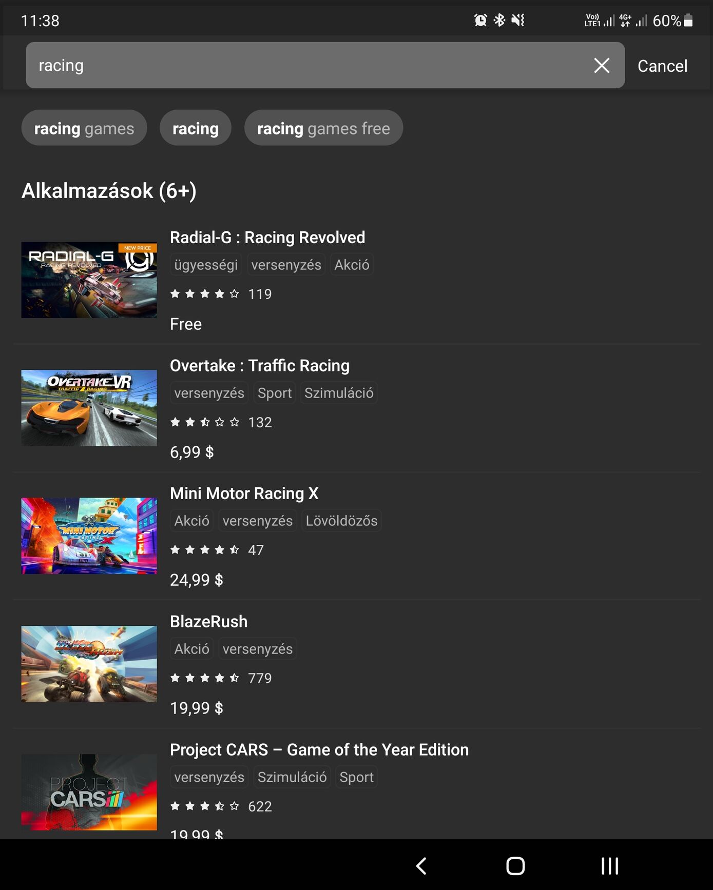Select Sport tag on Project CARS
This screenshot has height=890, width=713.
click(x=356, y=777)
